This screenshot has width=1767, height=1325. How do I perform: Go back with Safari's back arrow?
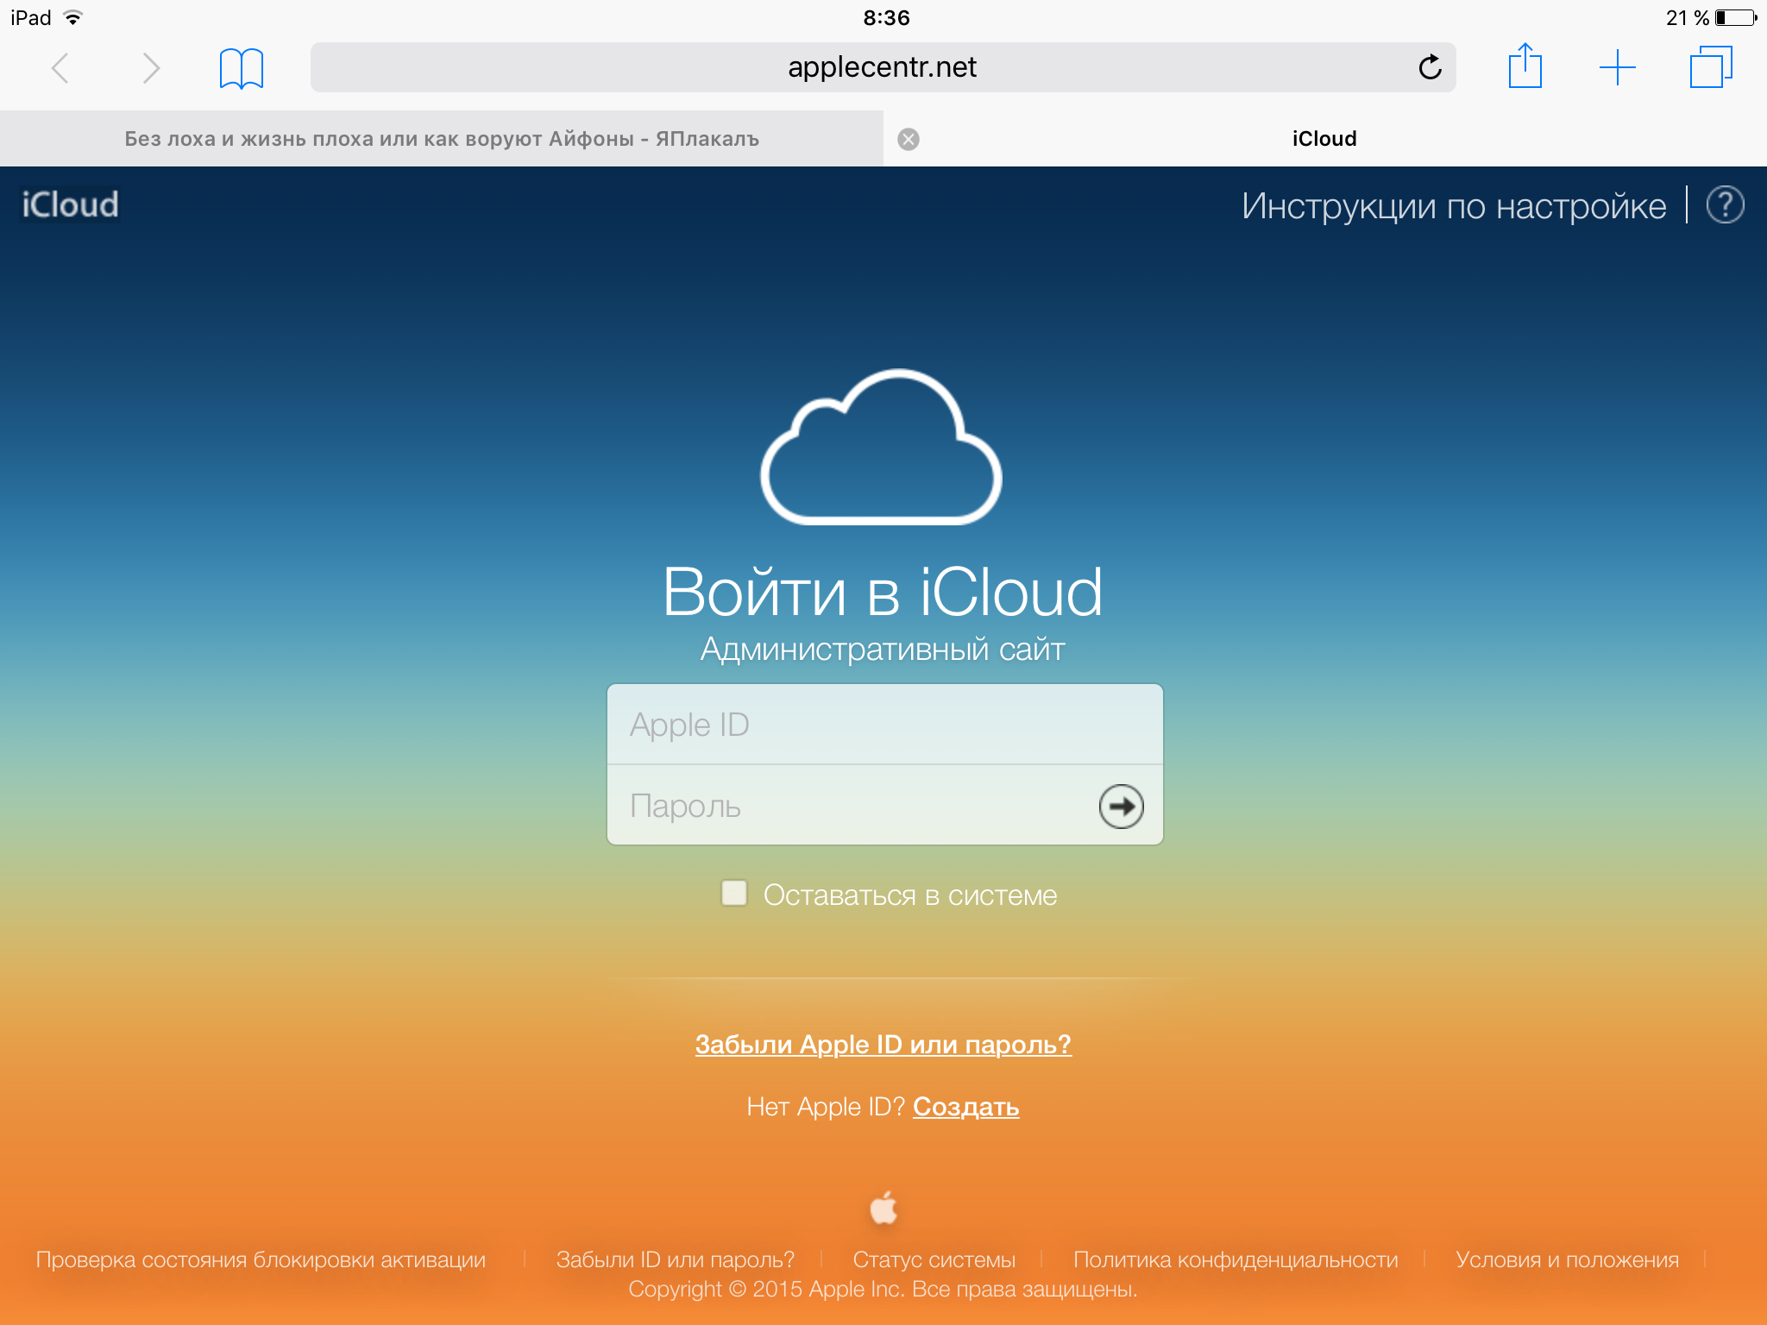pos(60,68)
